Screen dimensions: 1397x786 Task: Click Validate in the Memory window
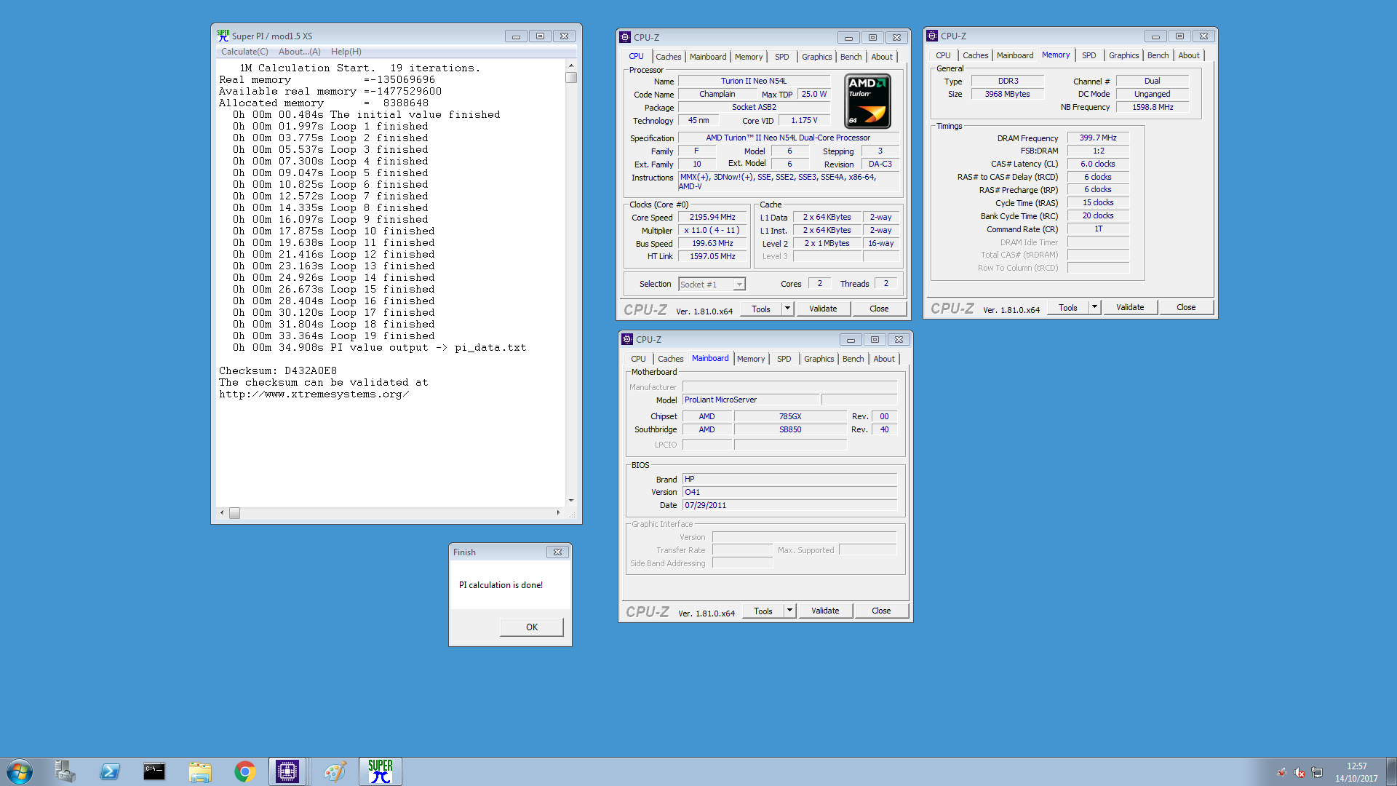pyautogui.click(x=1130, y=307)
